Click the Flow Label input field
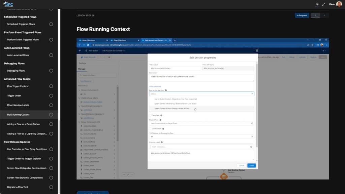 click(x=175, y=69)
